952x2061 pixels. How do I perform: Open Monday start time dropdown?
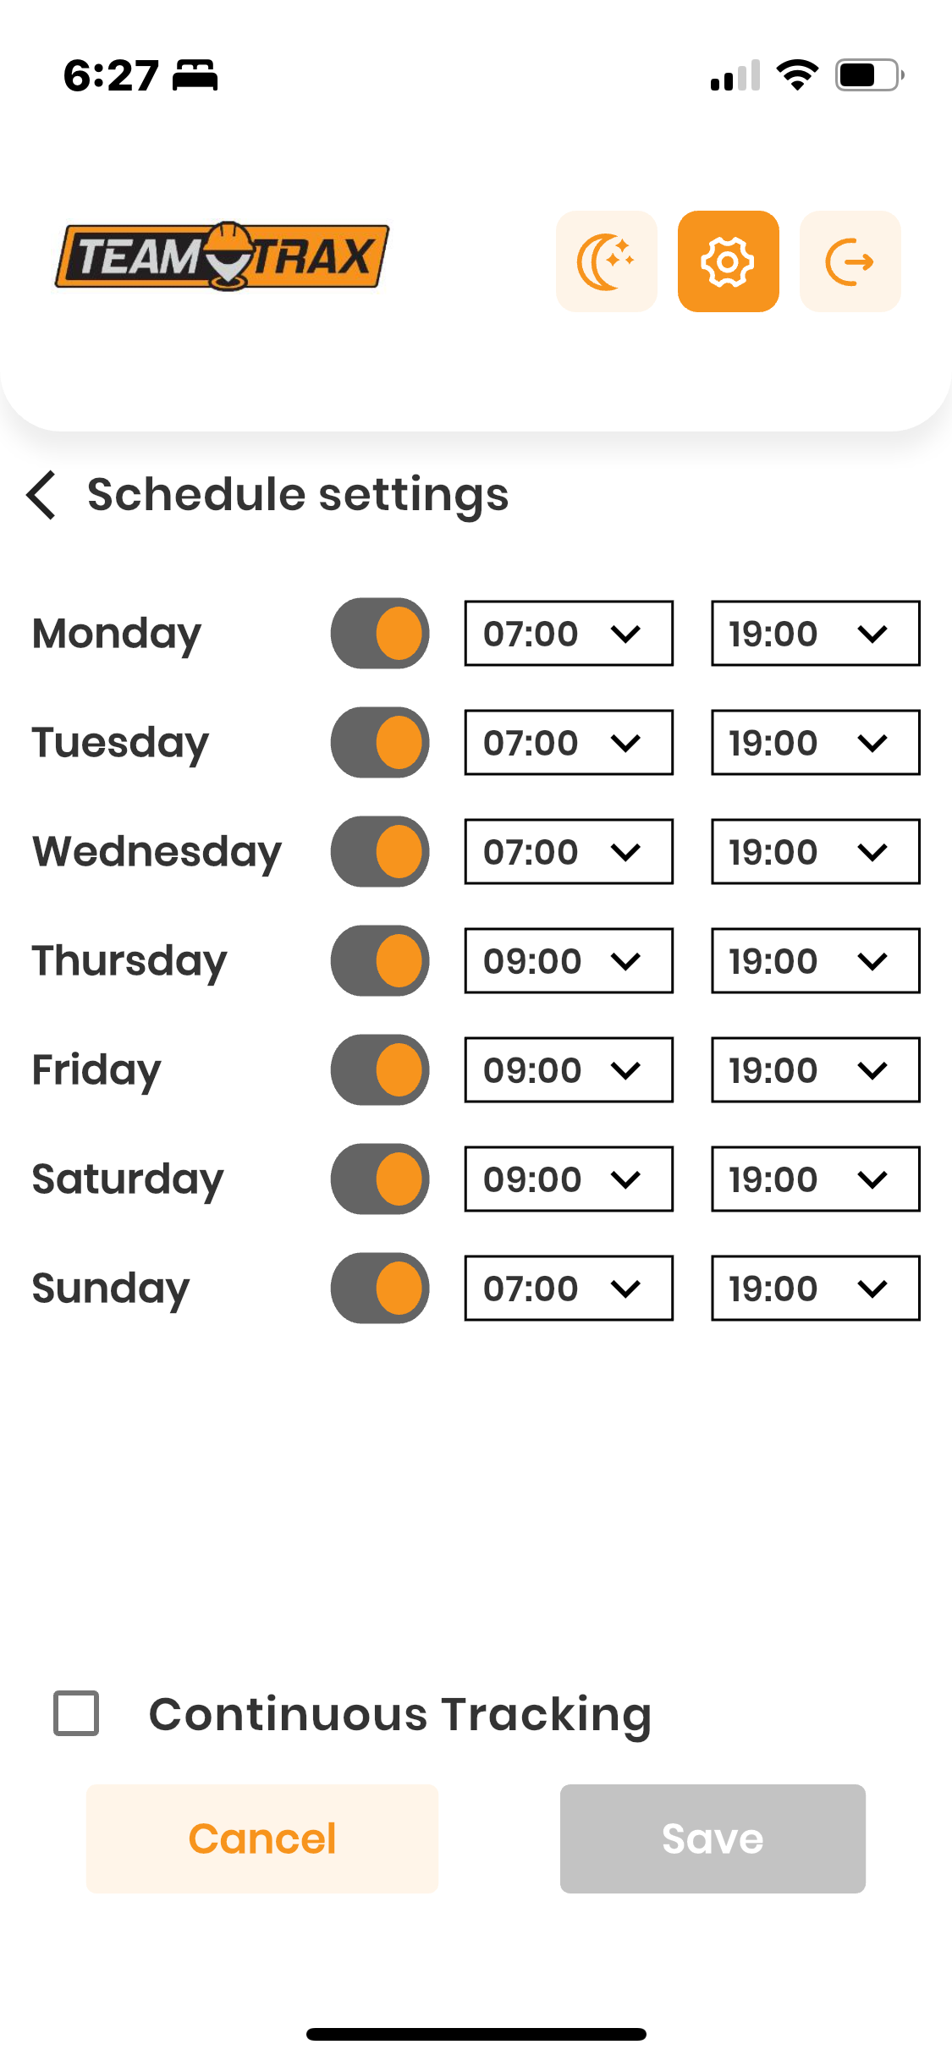coord(568,634)
